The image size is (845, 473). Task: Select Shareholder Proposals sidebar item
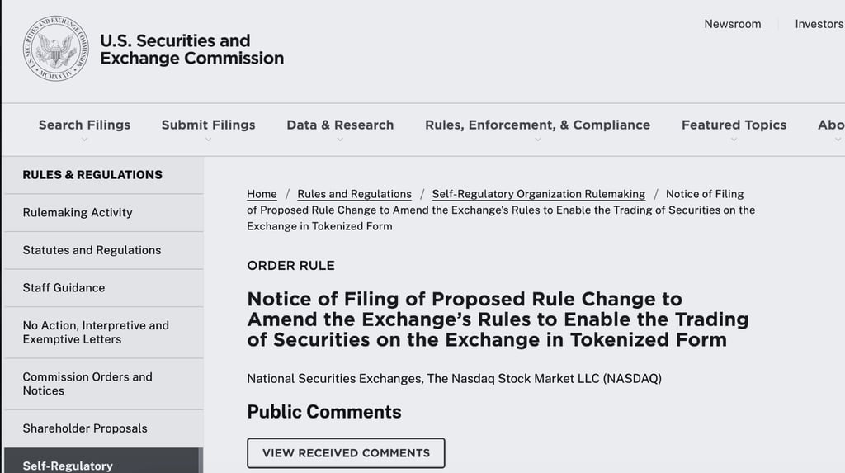click(85, 428)
